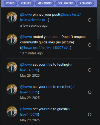Toggle read circle for title set to testing
The width and height of the screenshot is (100, 125).
90,70
